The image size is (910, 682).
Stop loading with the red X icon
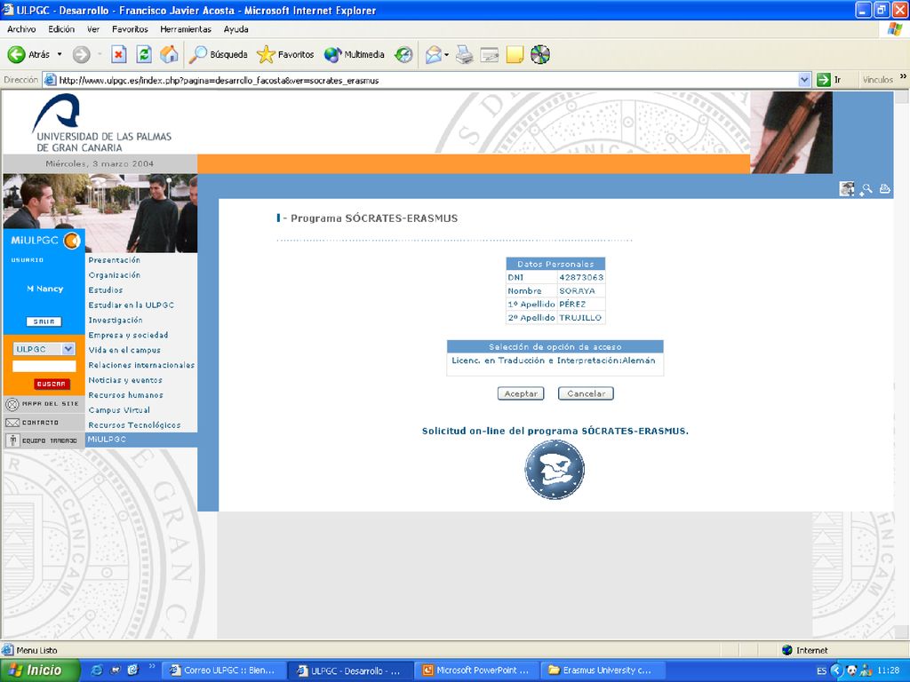tap(118, 54)
